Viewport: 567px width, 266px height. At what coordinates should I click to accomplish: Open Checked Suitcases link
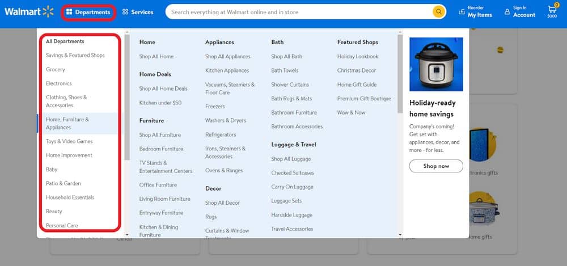(x=293, y=173)
